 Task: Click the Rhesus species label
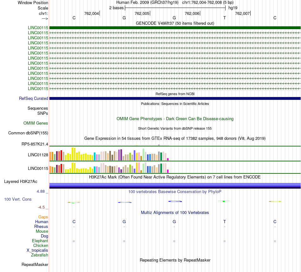41,226
